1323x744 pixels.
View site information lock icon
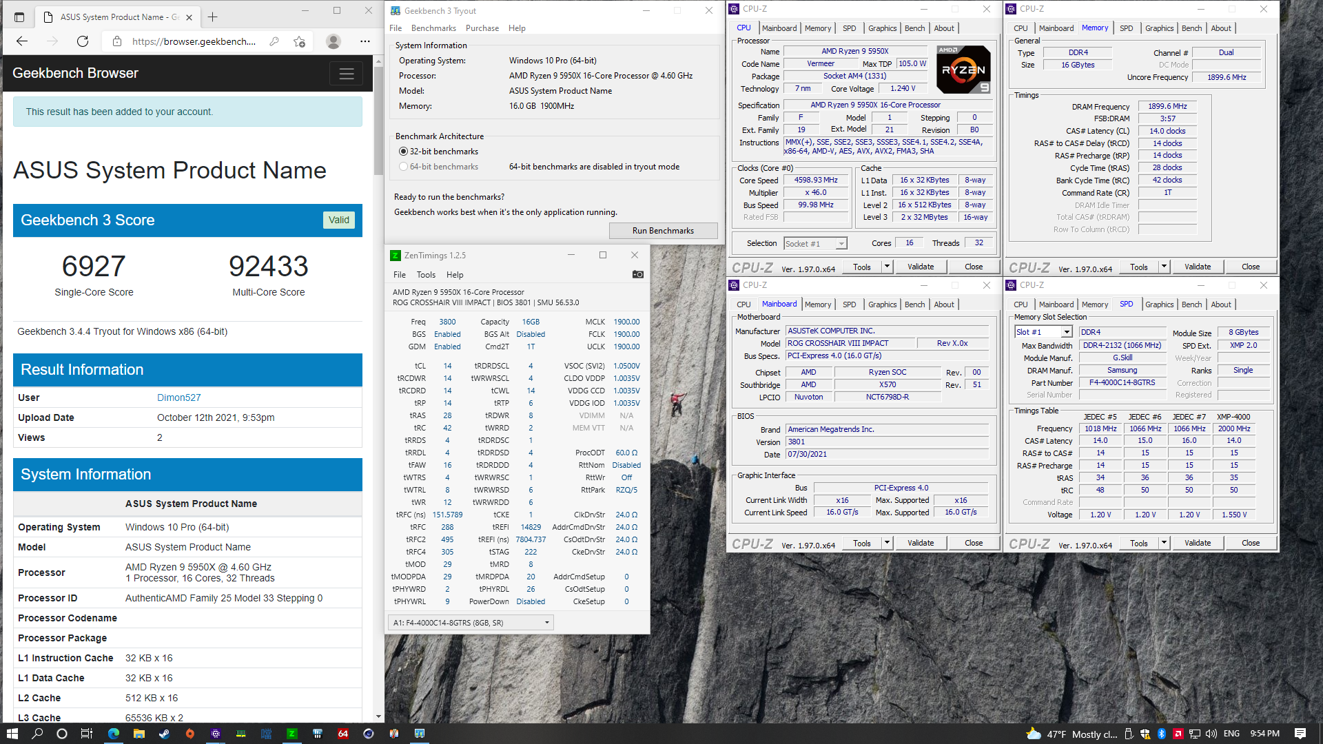[117, 41]
